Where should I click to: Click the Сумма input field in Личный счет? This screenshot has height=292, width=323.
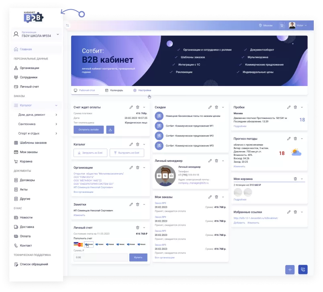pyautogui.click(x=100, y=257)
